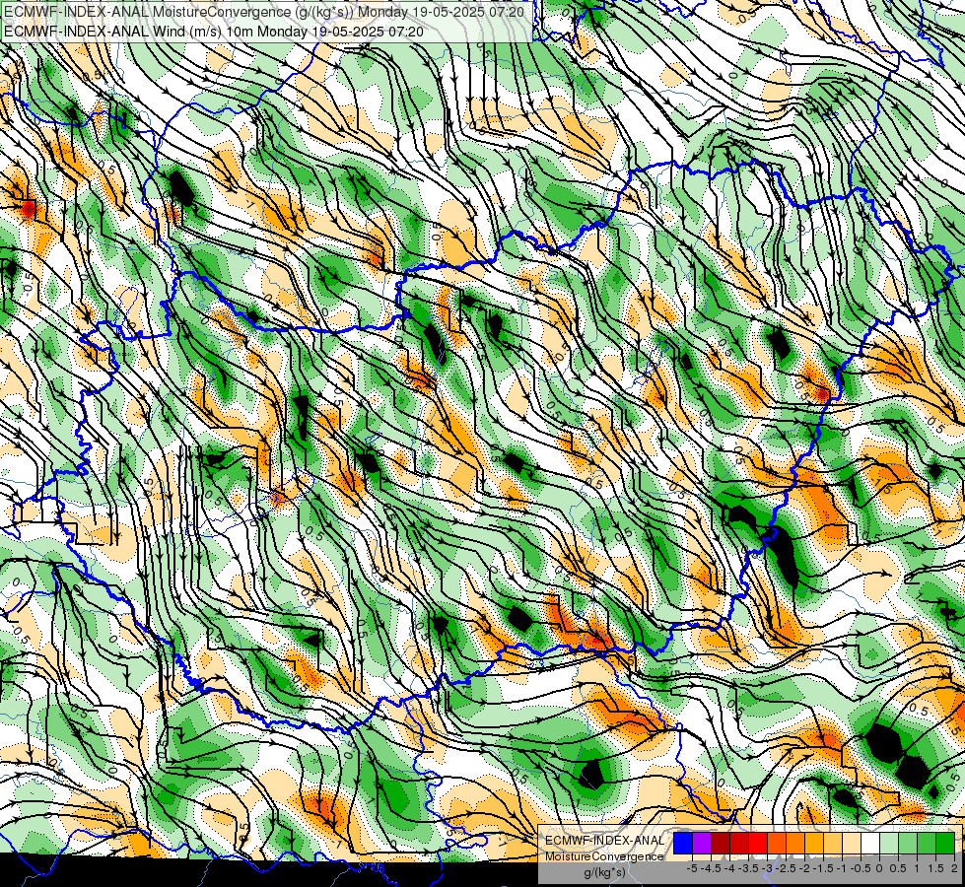Click the positive 1.5 tick label on the legend scale
The height and width of the screenshot is (887, 965).
934,868
